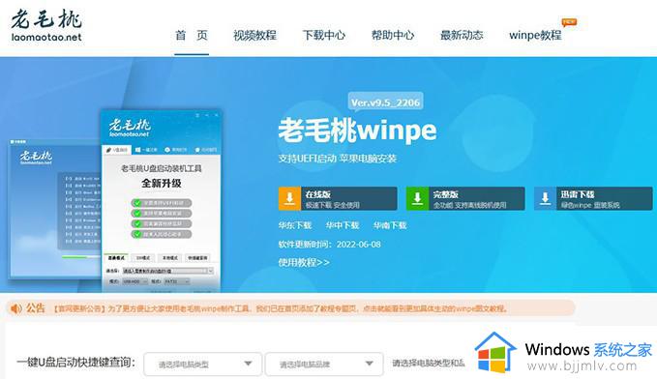Choose the 华中下载 mirror link

point(343,225)
